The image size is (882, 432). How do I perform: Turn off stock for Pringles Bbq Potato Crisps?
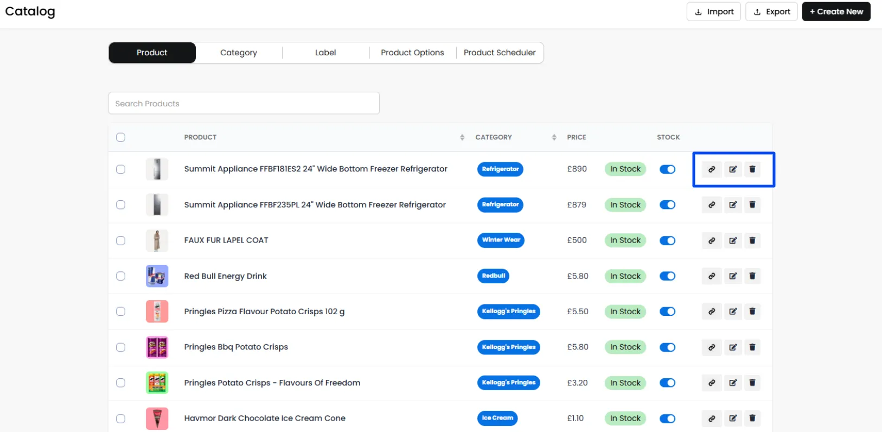point(667,347)
